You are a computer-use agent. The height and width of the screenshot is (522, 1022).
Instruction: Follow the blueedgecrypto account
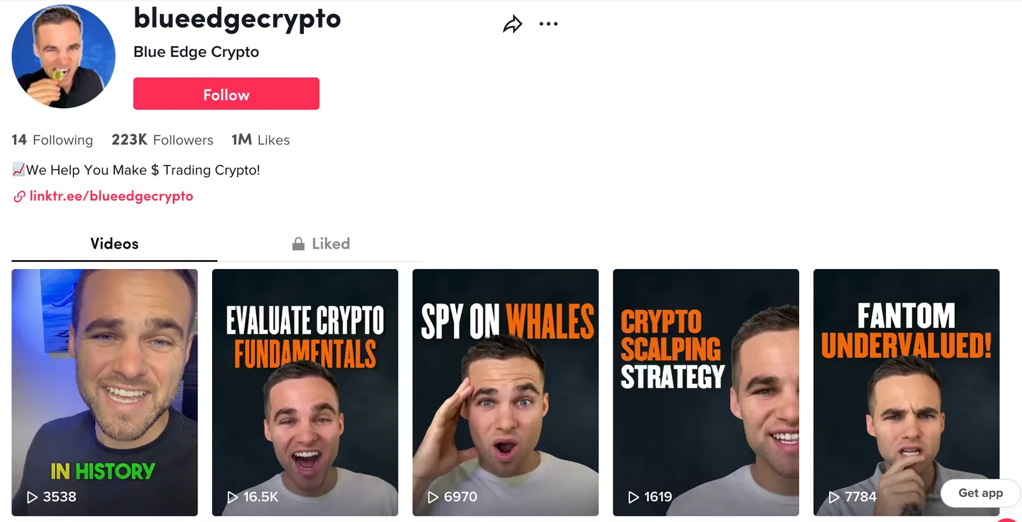click(x=226, y=94)
